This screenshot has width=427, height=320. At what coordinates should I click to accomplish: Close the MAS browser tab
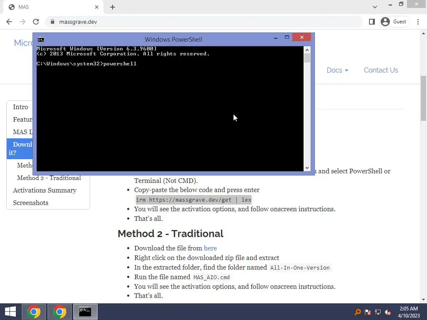click(97, 7)
